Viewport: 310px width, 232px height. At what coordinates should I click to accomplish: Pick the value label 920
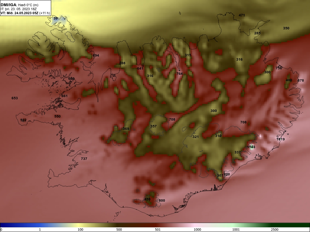pyautogui.click(x=227, y=174)
